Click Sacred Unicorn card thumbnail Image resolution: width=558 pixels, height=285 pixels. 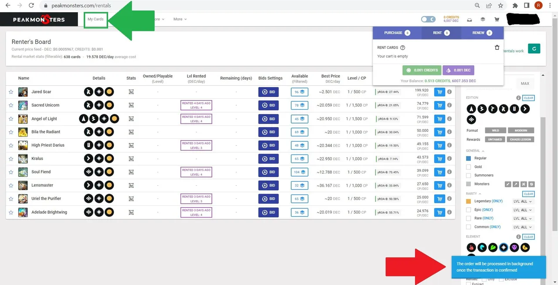click(x=23, y=105)
